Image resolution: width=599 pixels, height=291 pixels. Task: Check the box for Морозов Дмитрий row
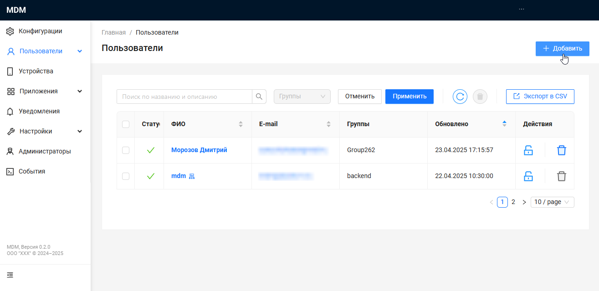pos(126,150)
